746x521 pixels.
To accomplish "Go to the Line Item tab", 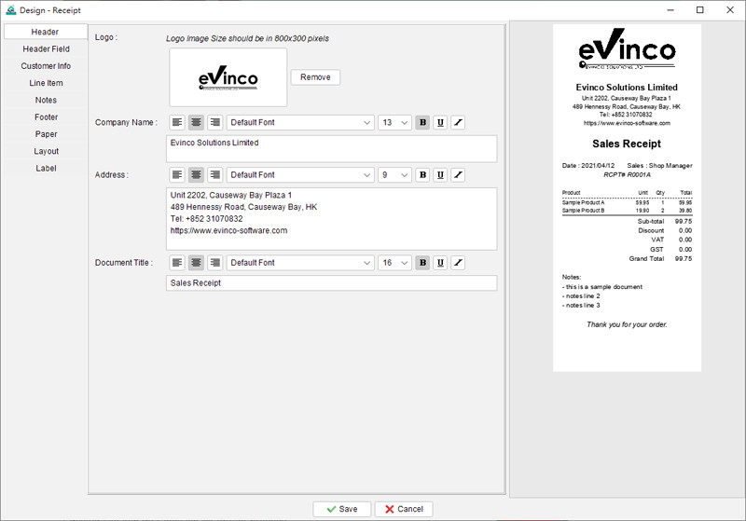I will pos(46,83).
